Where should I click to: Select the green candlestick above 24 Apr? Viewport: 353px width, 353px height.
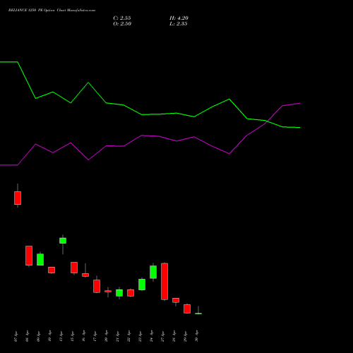click(x=153, y=272)
